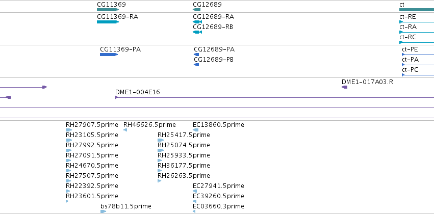This screenshot has width=434, height=214.
Task: Open the CG12689-PA label
Action: point(214,49)
